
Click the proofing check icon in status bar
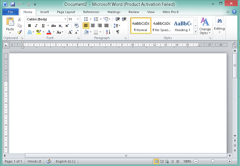coord(49,161)
